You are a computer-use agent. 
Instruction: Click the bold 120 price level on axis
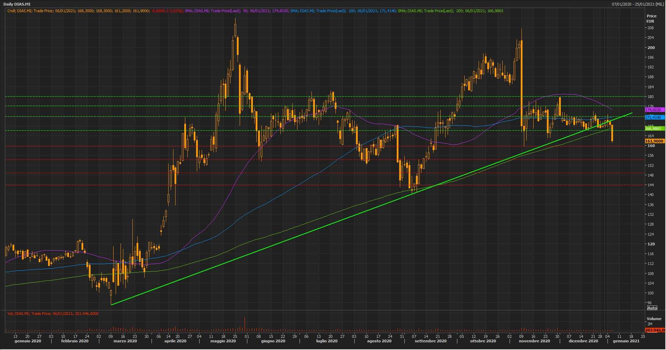click(x=651, y=244)
